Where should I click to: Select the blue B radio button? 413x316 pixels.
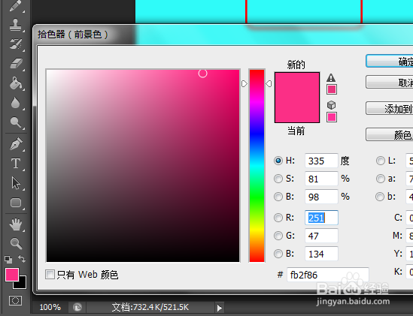(278, 254)
